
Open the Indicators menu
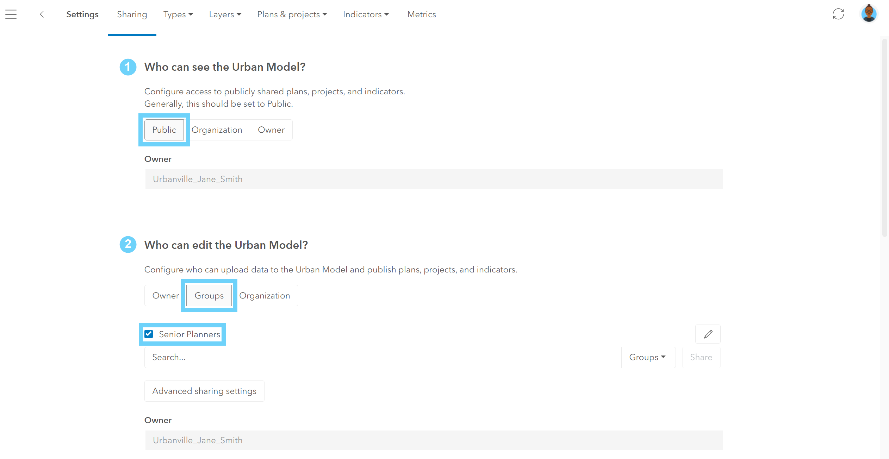pos(366,14)
